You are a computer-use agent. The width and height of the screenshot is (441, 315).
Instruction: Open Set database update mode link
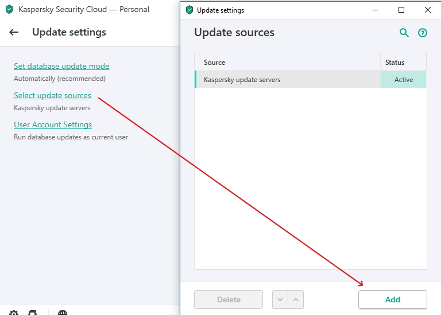61,66
